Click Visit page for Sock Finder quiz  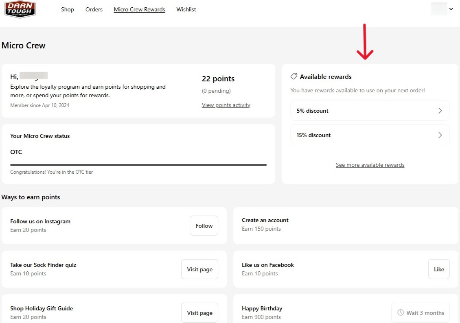(200, 269)
